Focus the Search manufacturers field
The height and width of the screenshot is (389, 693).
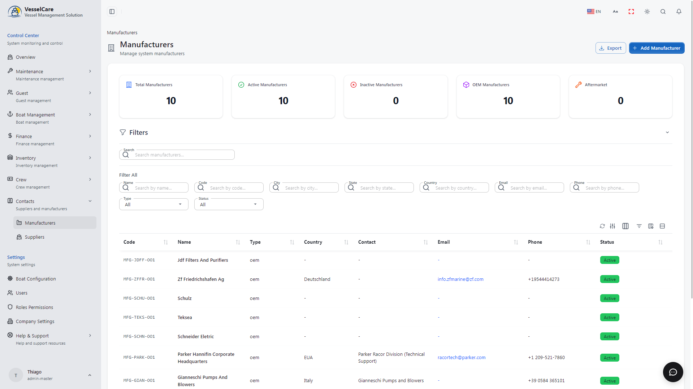click(x=177, y=155)
